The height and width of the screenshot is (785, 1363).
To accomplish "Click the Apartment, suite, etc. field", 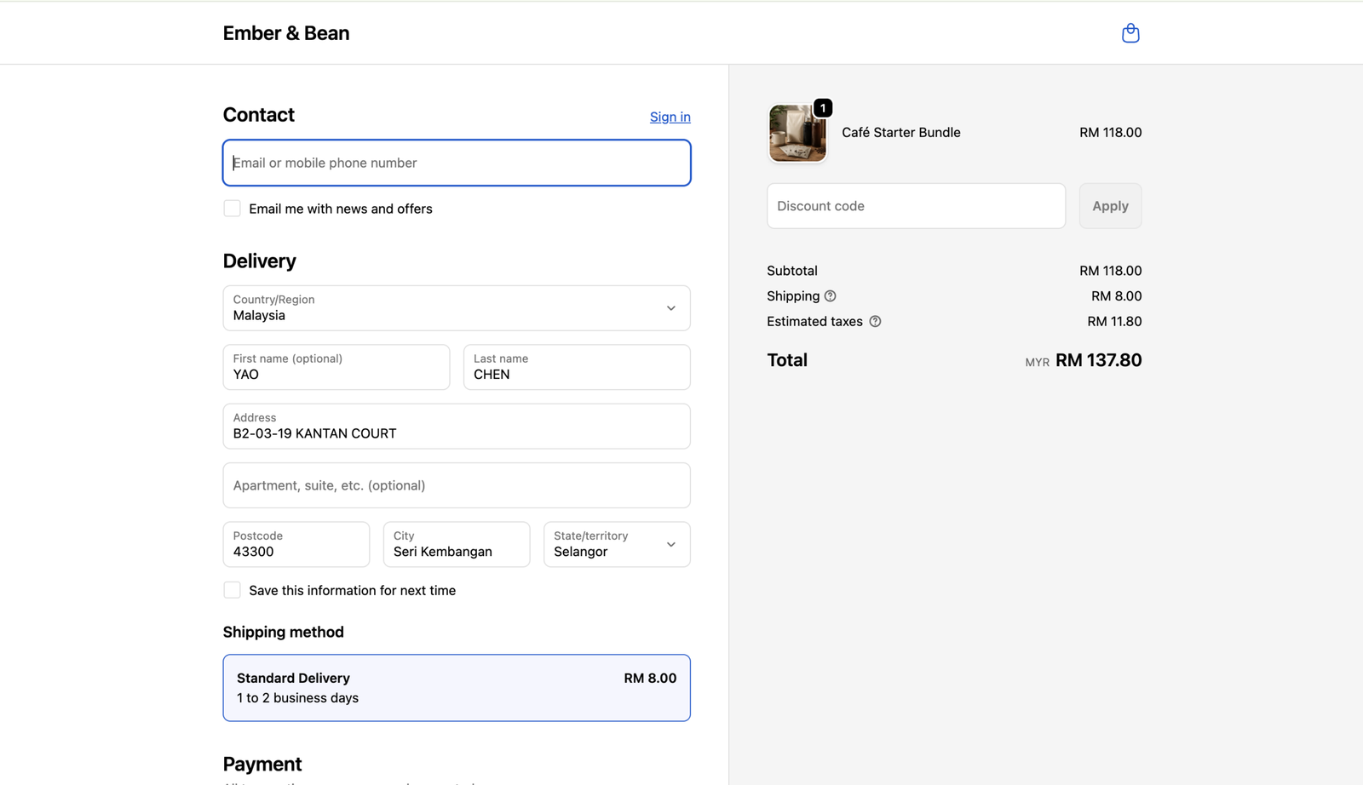I will [x=457, y=485].
